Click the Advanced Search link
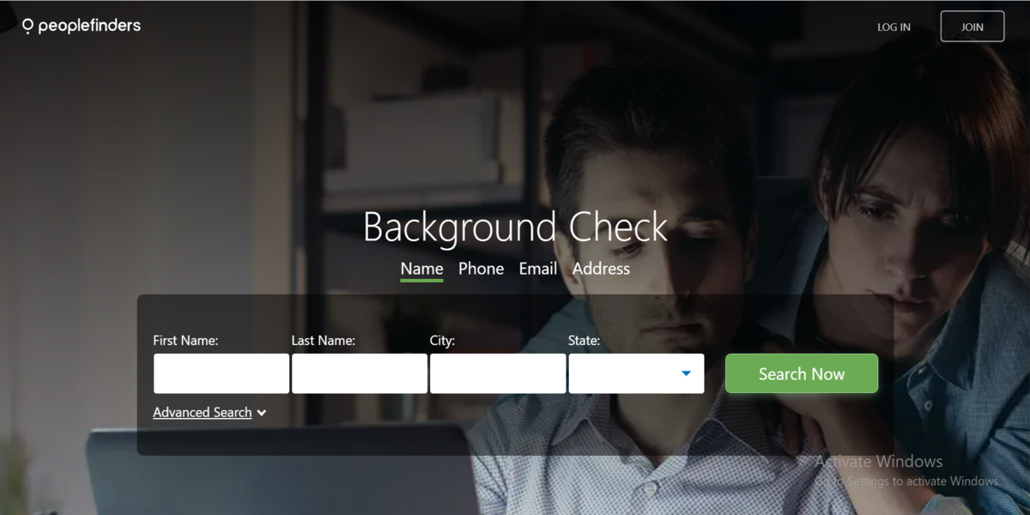This screenshot has width=1030, height=515. click(x=202, y=413)
